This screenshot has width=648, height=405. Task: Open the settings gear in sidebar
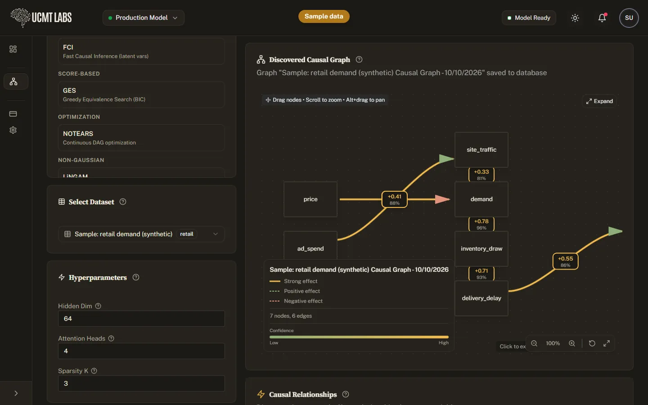[13, 130]
